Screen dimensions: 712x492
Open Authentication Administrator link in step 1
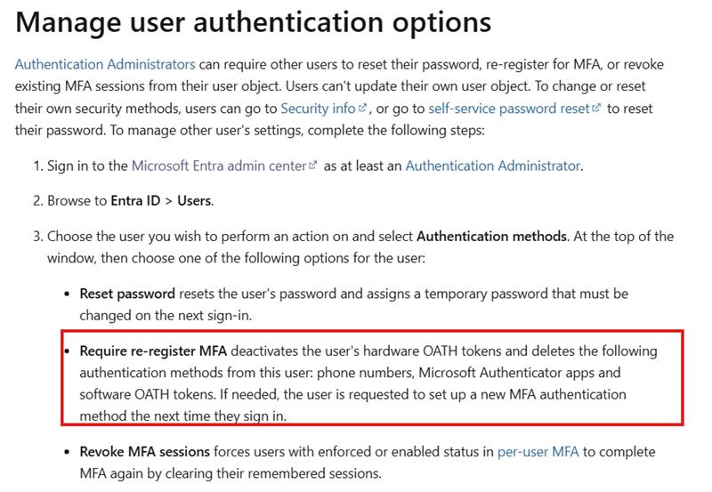pyautogui.click(x=493, y=165)
